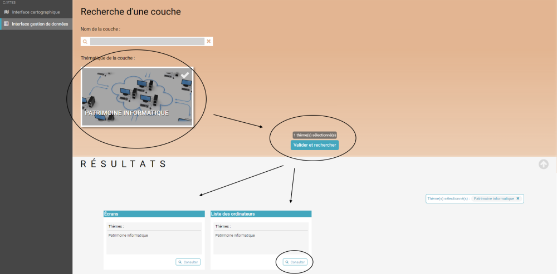Image resolution: width=557 pixels, height=274 pixels.
Task: Click the Recherche d'une couche heading
Action: tap(131, 12)
